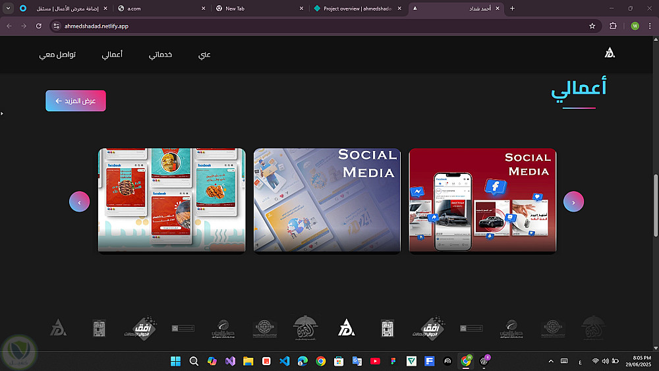Open ChatGPT app from the taskbar
Image resolution: width=659 pixels, height=371 pixels.
tap(484, 361)
